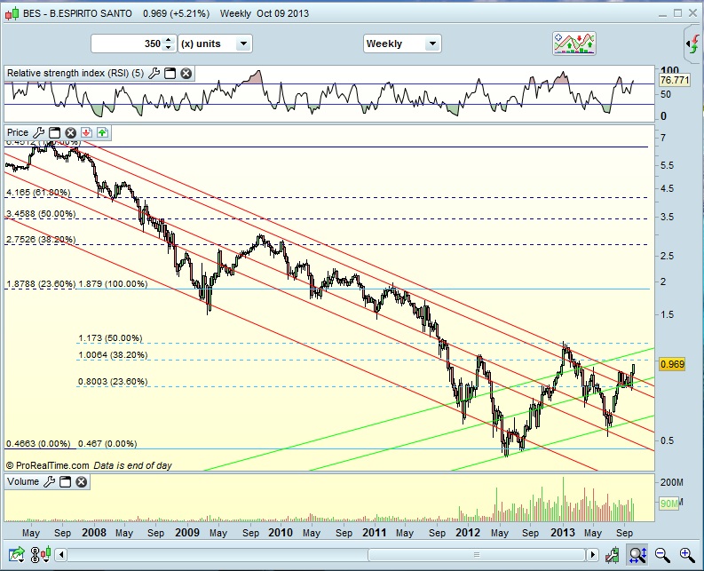704x571 pixels.
Task: Open Price panel settings wrench
Action: click(38, 132)
